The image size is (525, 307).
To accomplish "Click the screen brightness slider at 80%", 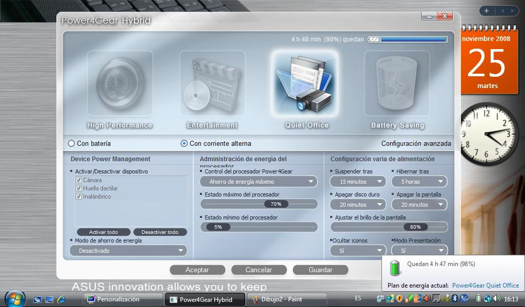I will [415, 227].
